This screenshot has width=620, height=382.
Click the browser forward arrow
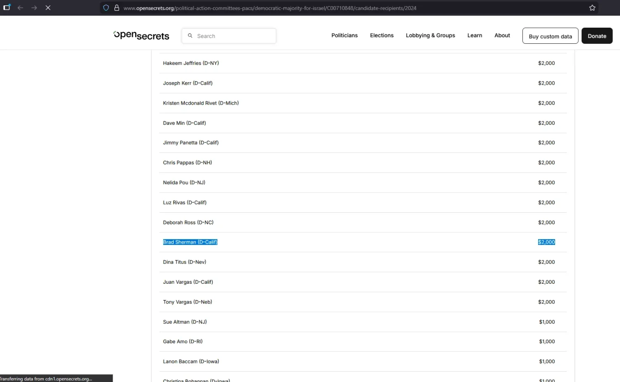(34, 8)
